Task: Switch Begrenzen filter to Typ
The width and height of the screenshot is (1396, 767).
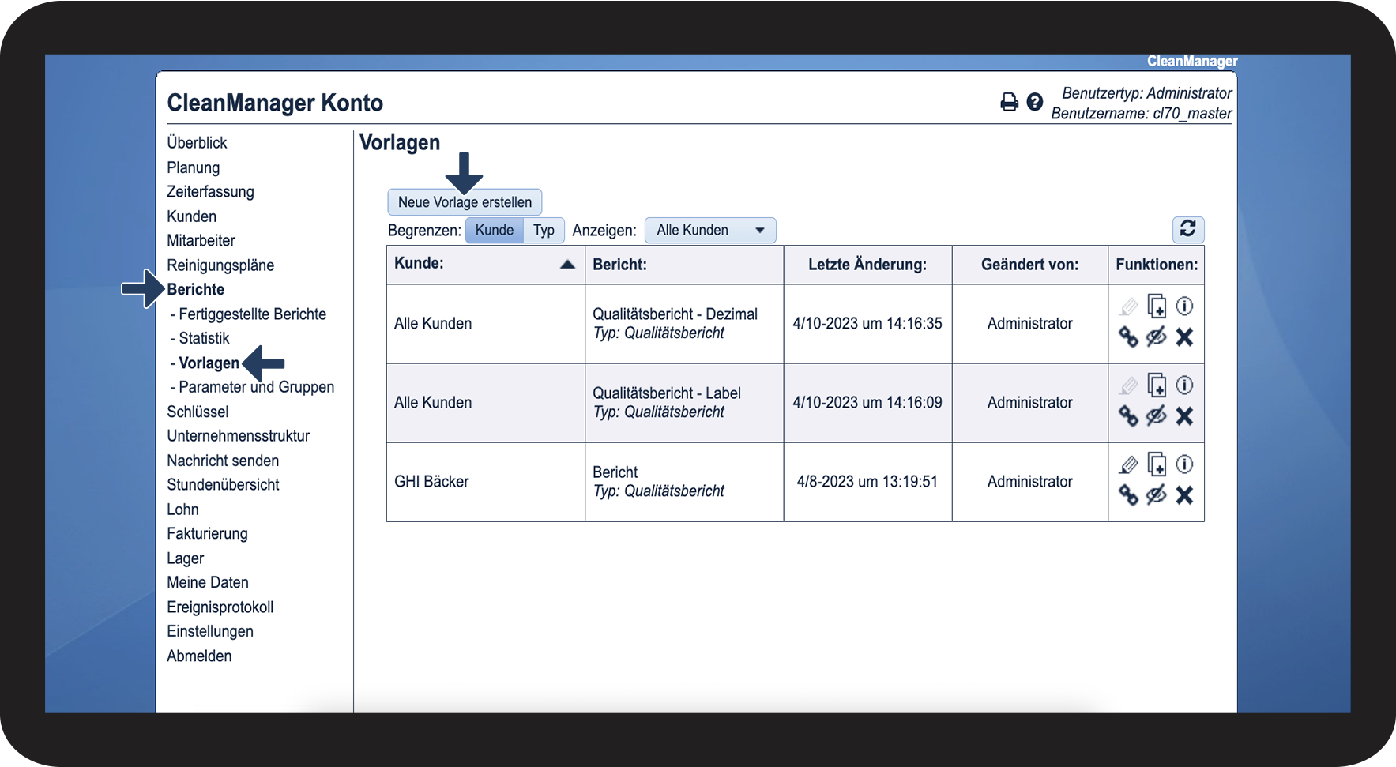Action: (x=544, y=230)
